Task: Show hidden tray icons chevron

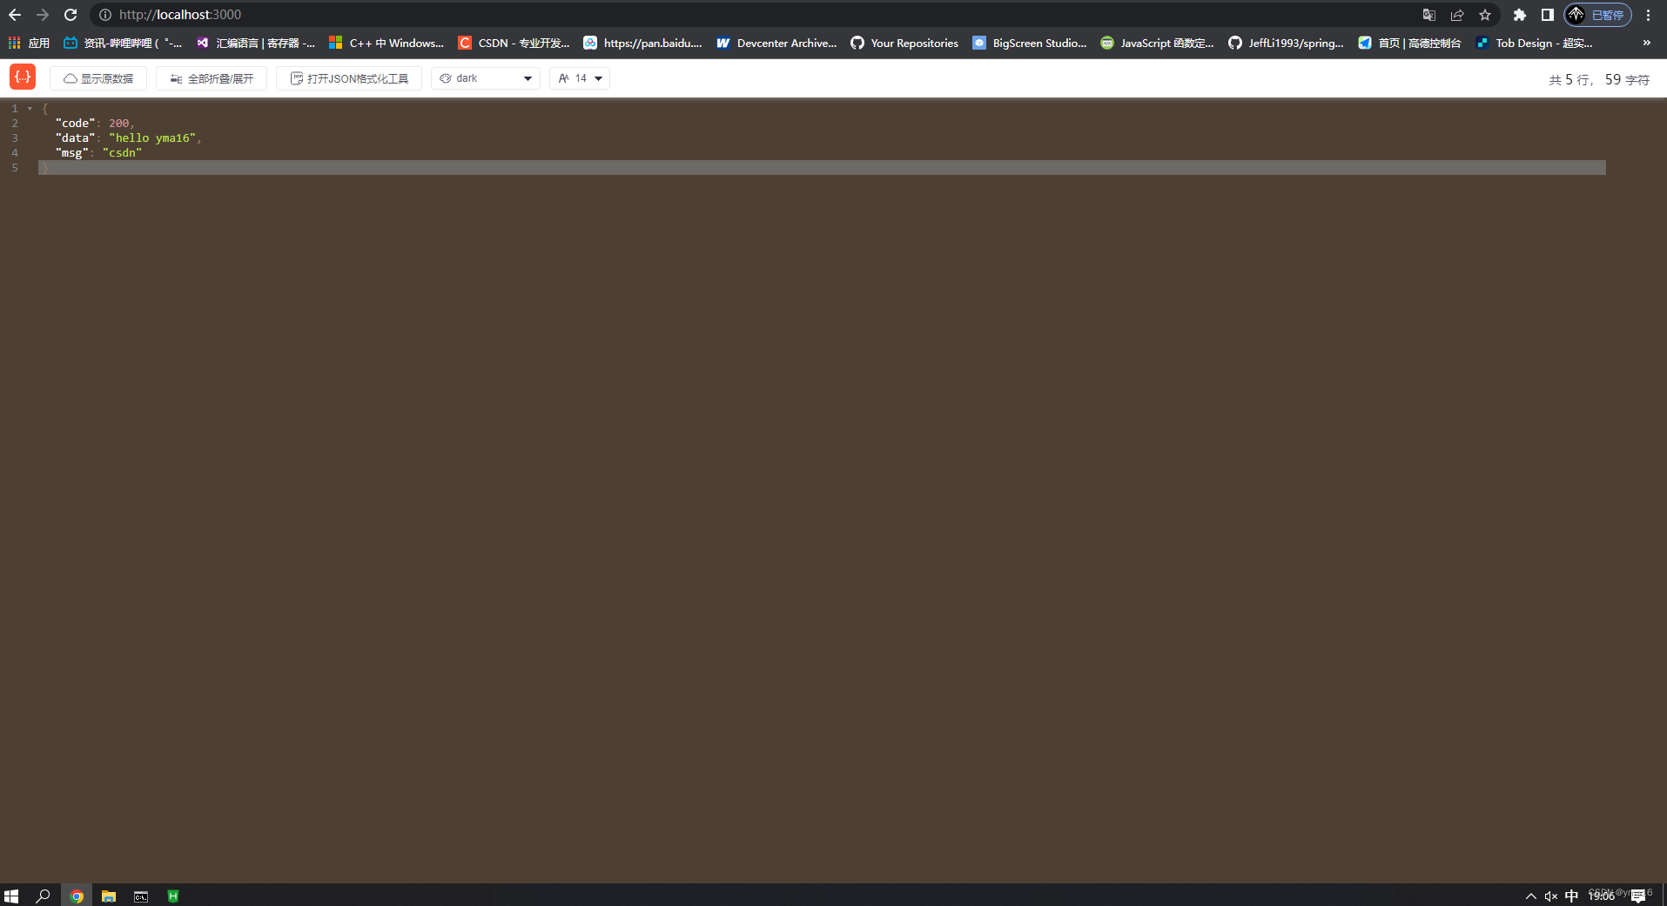Action: click(1530, 896)
